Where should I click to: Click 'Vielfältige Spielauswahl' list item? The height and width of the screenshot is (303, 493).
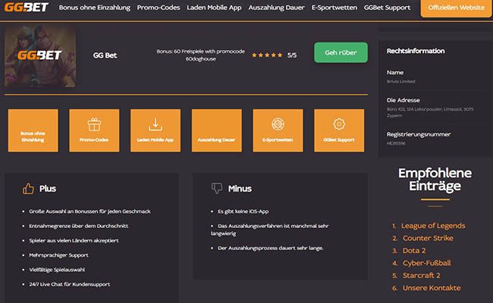click(57, 270)
